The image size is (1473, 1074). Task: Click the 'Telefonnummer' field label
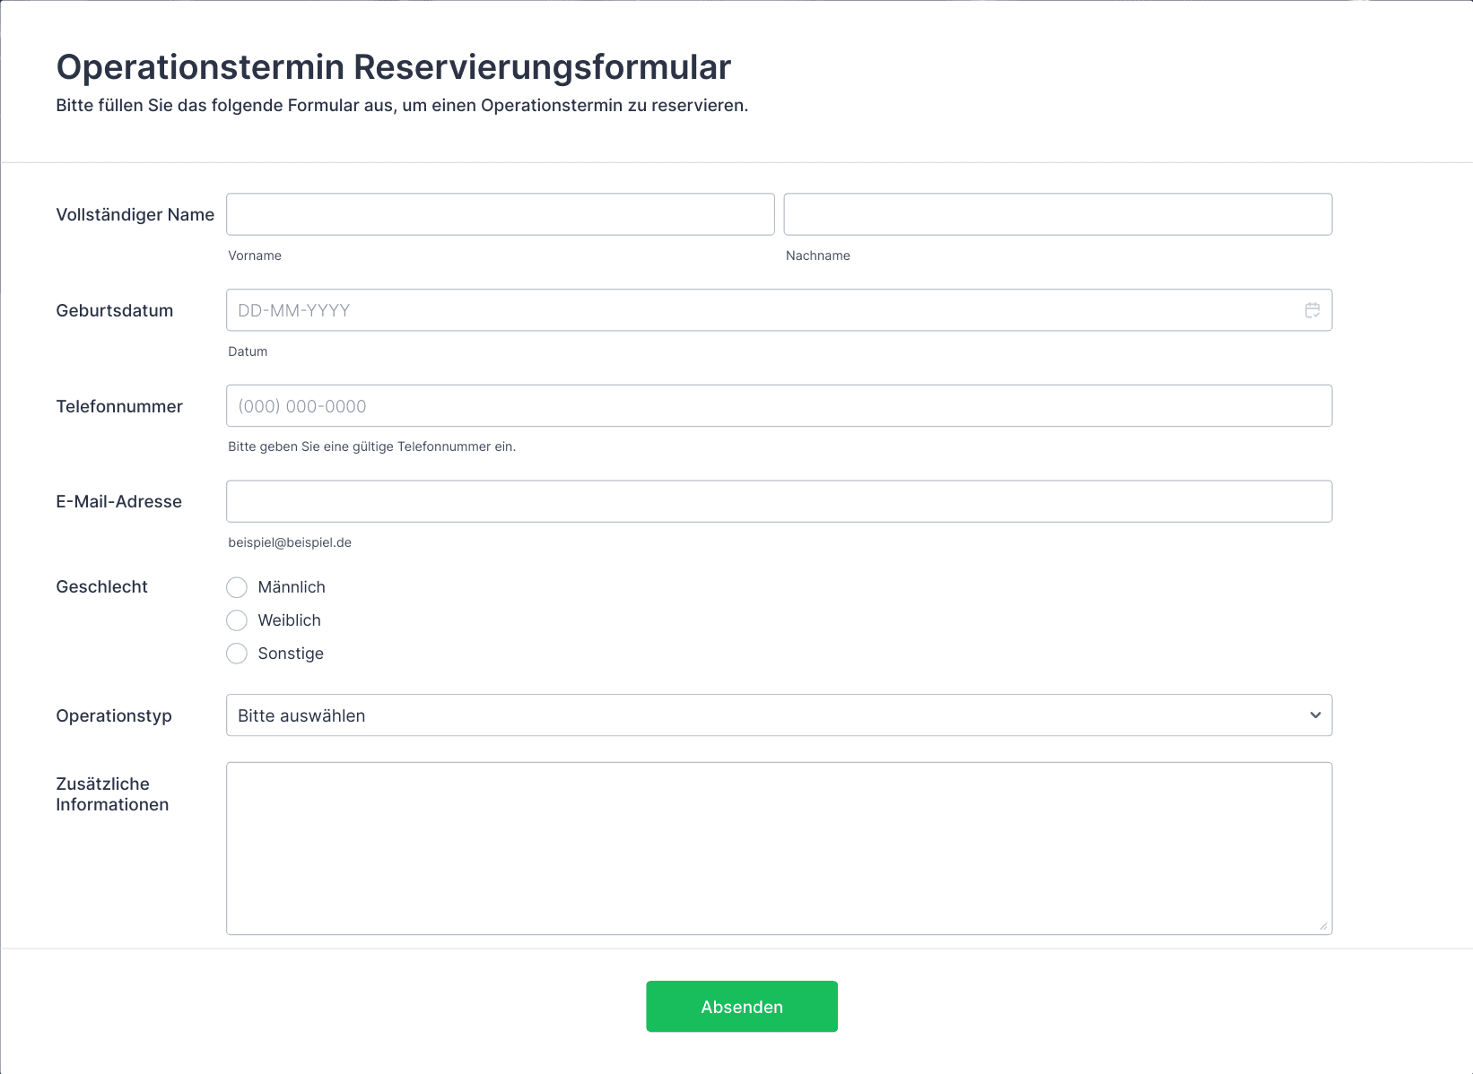pyautogui.click(x=118, y=406)
